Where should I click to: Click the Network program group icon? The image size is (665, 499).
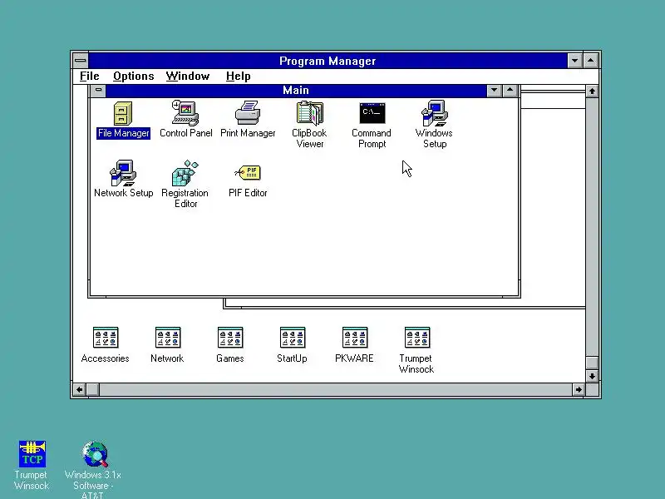pyautogui.click(x=168, y=338)
